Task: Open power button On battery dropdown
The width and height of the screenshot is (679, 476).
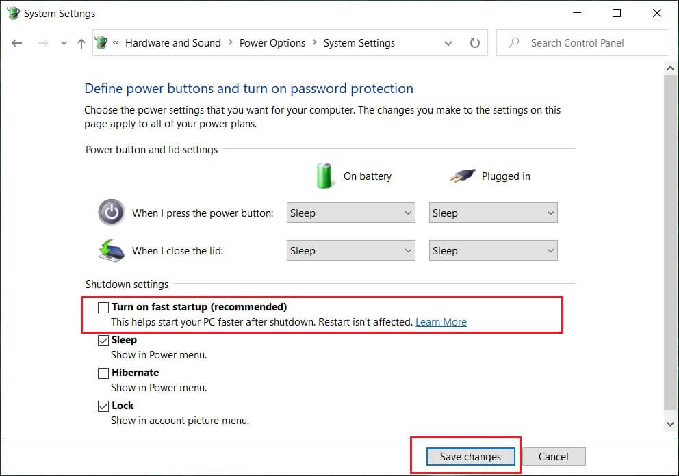Action: point(351,213)
